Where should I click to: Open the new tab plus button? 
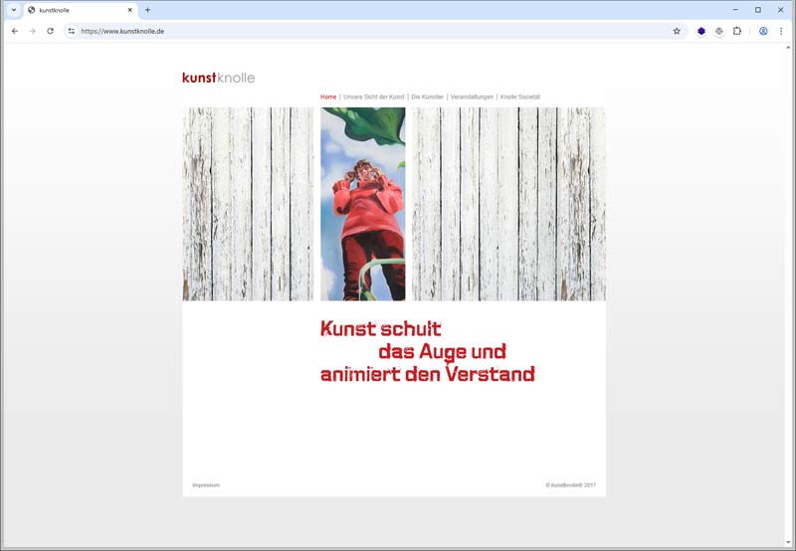[x=147, y=10]
